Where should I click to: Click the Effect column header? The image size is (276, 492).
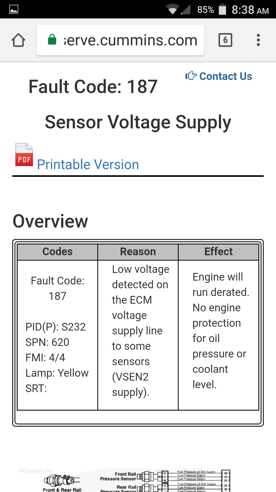[218, 252]
